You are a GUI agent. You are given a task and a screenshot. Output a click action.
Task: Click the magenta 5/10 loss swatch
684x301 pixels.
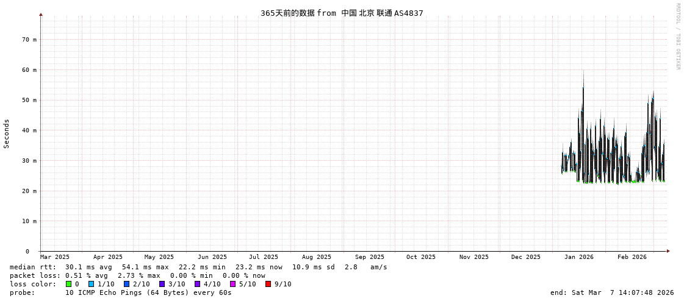coord(232,284)
